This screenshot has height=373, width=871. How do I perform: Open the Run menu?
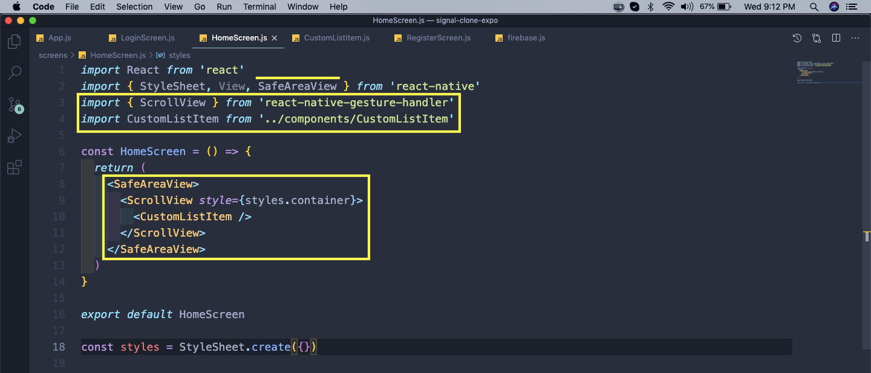224,7
